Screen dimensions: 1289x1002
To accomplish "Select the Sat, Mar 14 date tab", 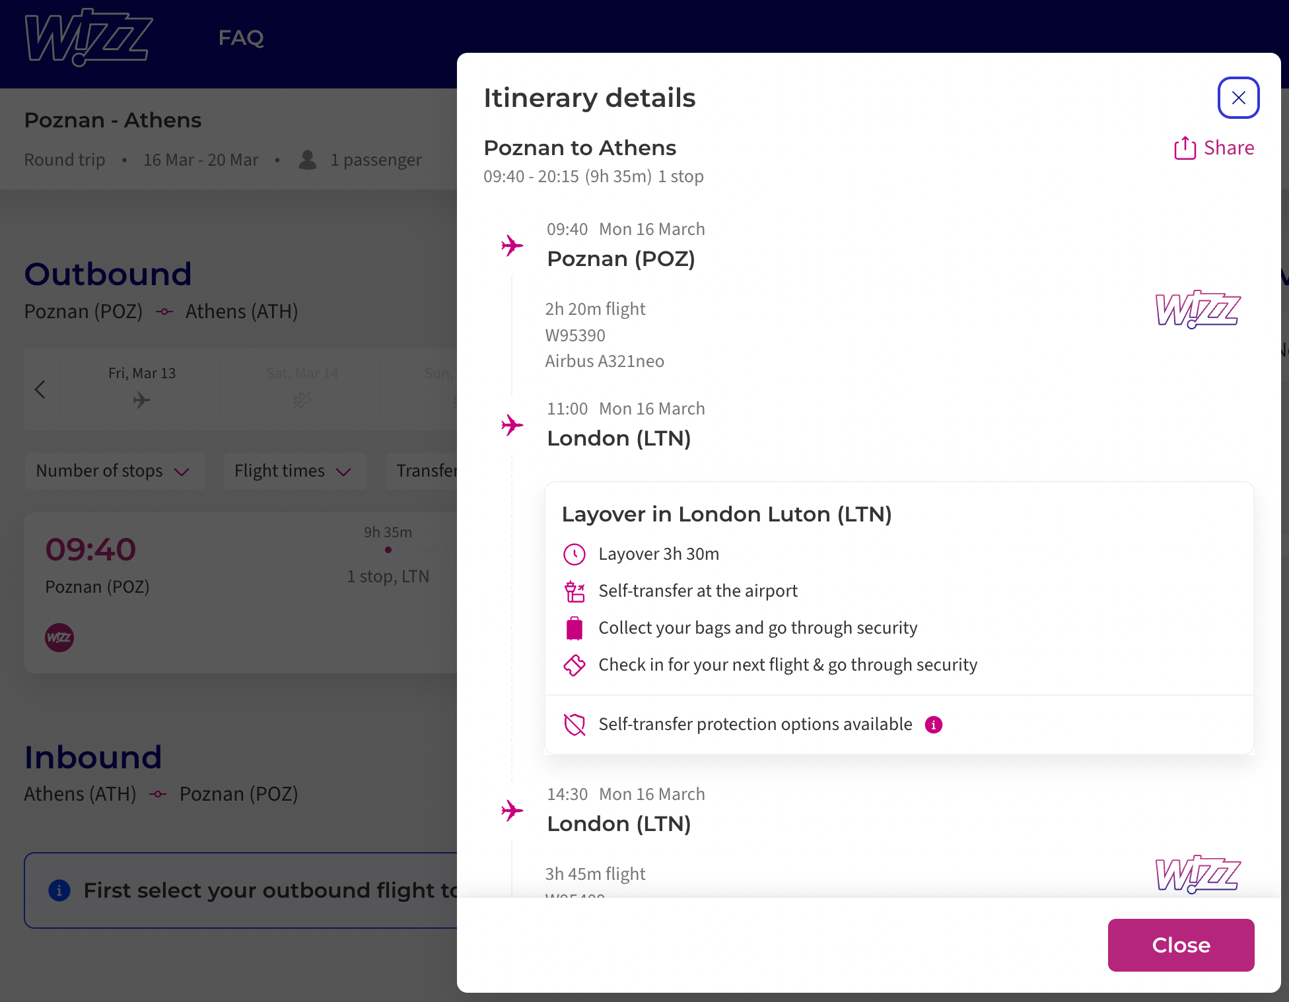I will coord(302,389).
